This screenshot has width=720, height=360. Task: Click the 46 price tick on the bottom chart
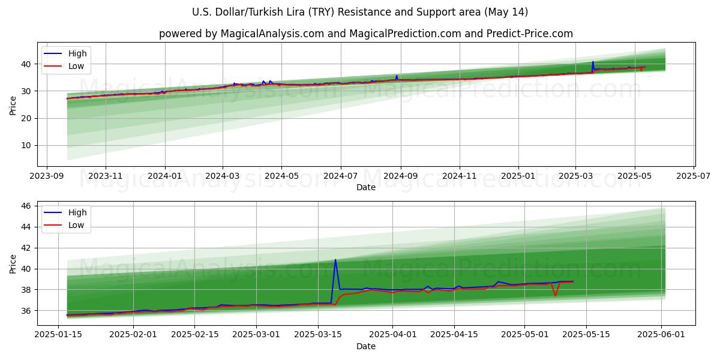coord(27,206)
